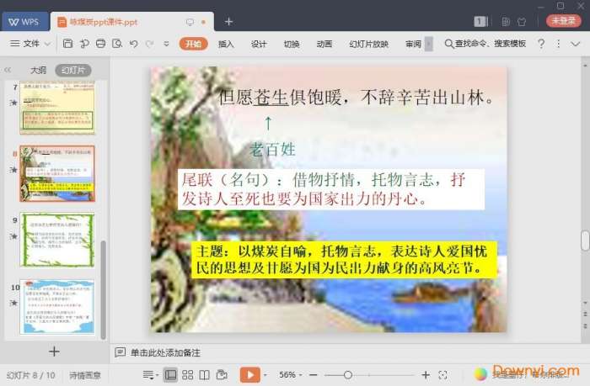Click the search commands field
This screenshot has height=386, width=590.
[x=485, y=44]
